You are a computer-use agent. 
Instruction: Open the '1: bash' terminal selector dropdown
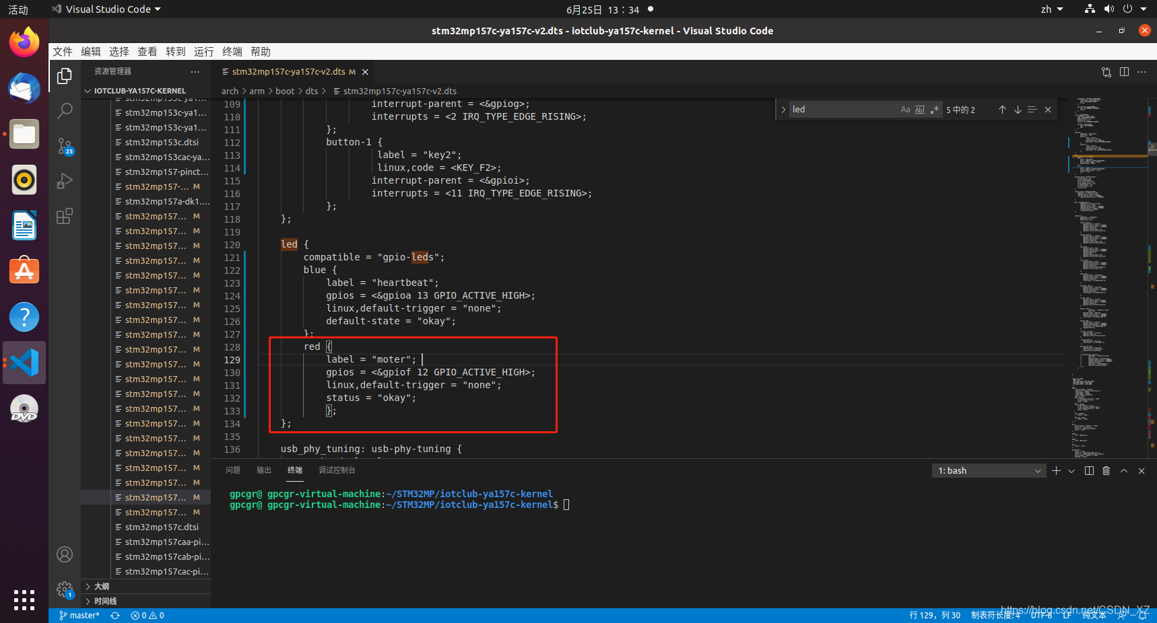(x=989, y=471)
